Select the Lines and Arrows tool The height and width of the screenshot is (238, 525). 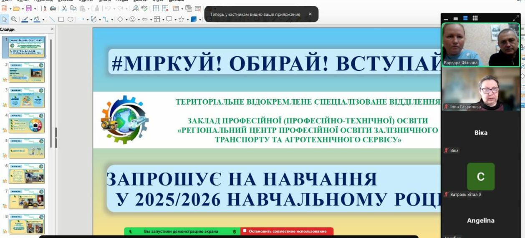click(81, 19)
